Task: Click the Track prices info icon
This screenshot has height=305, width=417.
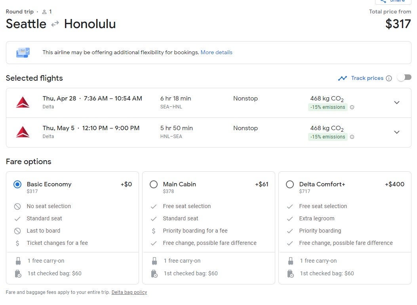Action: [389, 78]
